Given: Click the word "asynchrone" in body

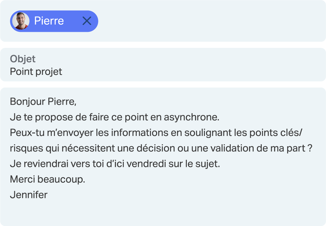Looking at the screenshot, I should tap(191, 117).
